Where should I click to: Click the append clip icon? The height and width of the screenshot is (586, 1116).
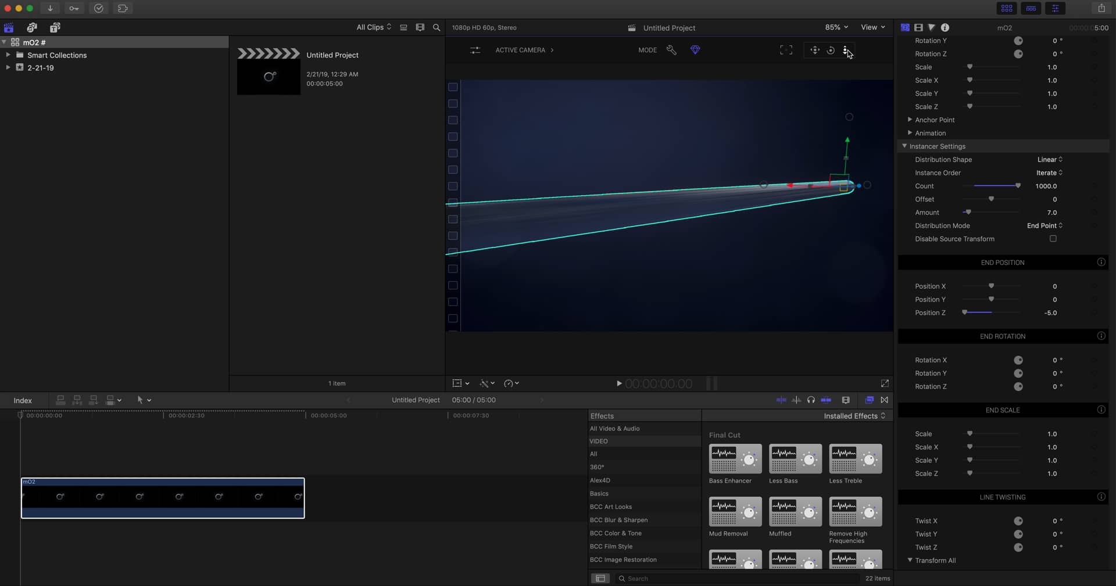coord(93,400)
